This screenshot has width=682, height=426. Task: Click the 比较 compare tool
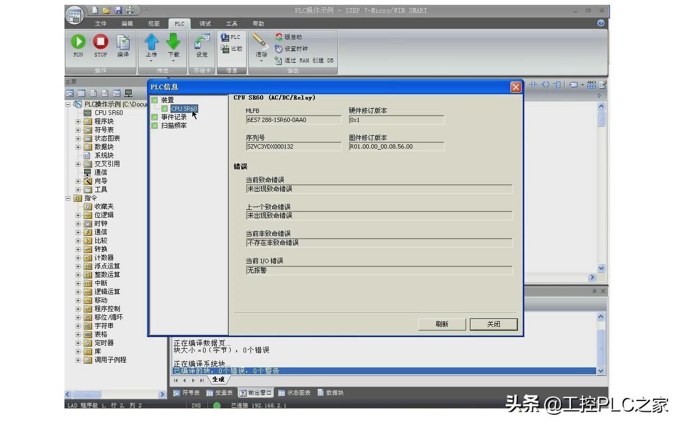click(231, 48)
